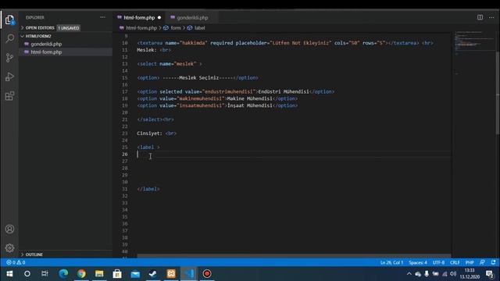The width and height of the screenshot is (500, 281).
Task: Change language mode PHP
Action: coord(470,262)
